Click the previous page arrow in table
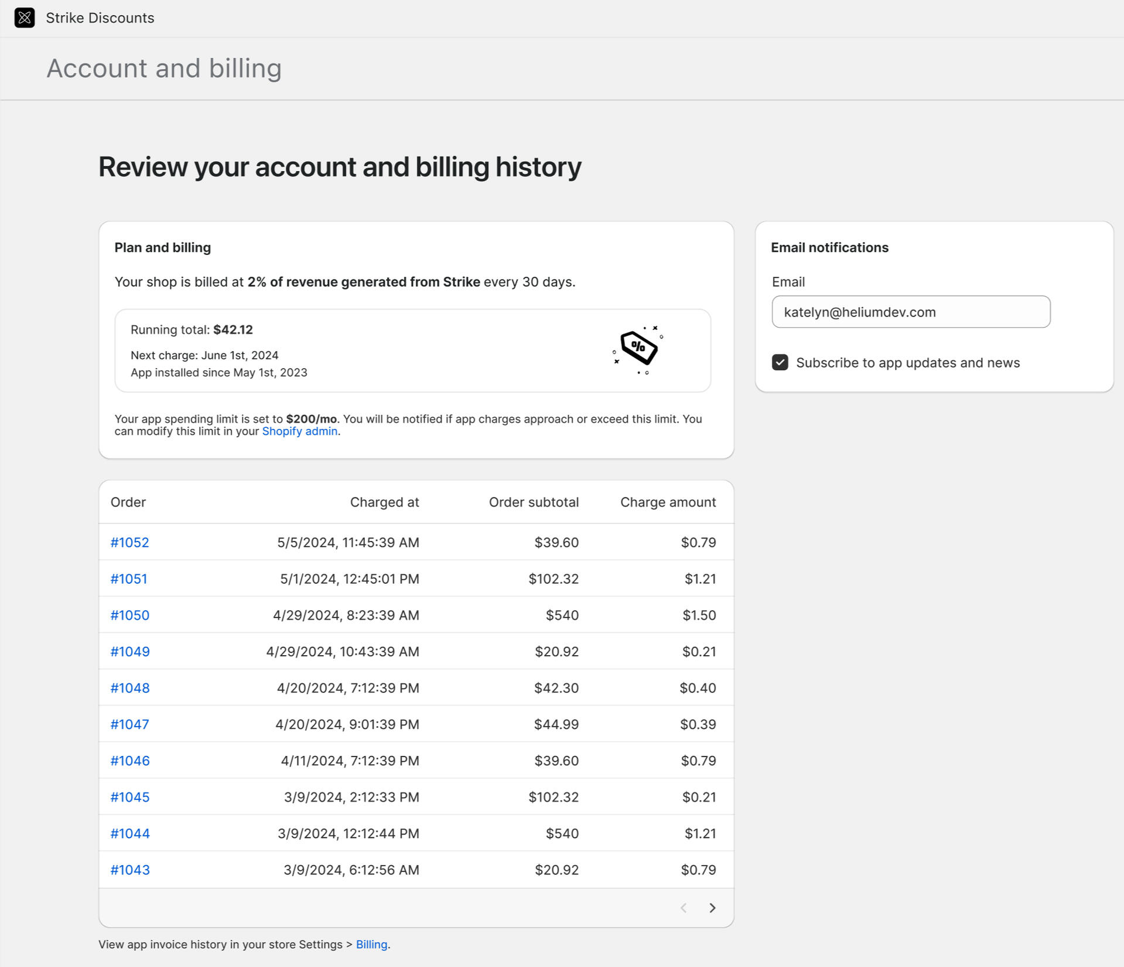 click(683, 908)
